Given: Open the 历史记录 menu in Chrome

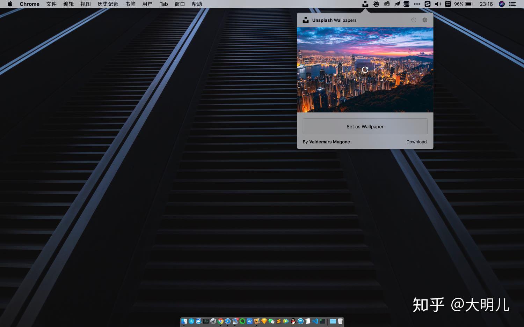Looking at the screenshot, I should (107, 4).
